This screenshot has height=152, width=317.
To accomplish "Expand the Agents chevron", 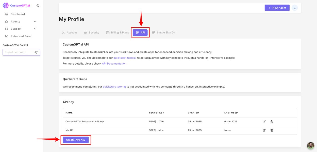I will point(35,22).
